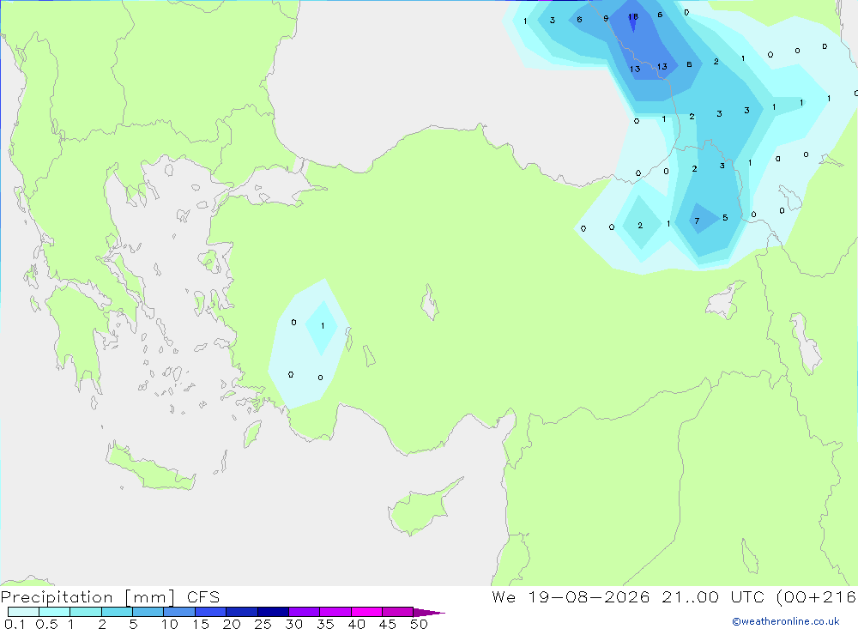858x629 pixels.
Task: Click the "Precipitation [mm]" title text
Action: (x=88, y=596)
